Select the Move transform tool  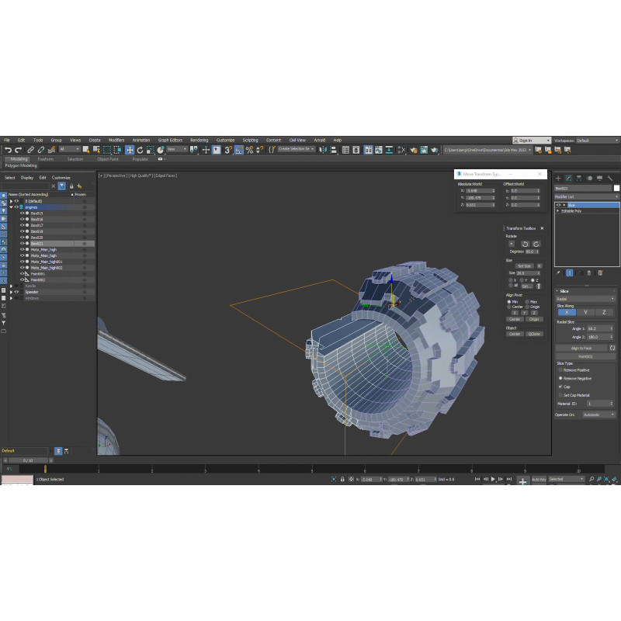[x=130, y=149]
